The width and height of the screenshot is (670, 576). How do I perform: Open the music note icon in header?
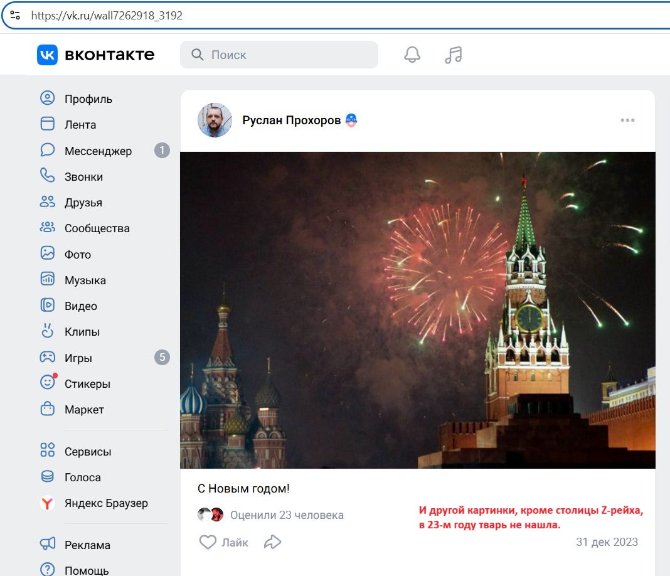coord(454,55)
